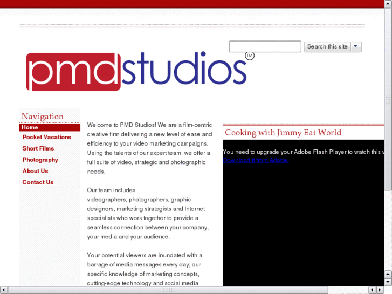Select Home in the navigation
Screen dimensions: 392x294
(x=50, y=127)
